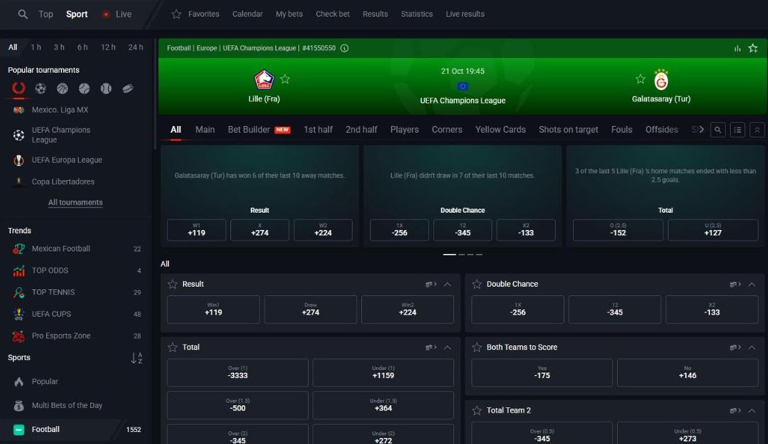Open the Calendar page

tap(247, 14)
